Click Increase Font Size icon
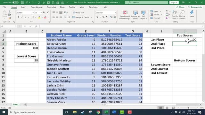The image size is (205, 115). pos(44,12)
